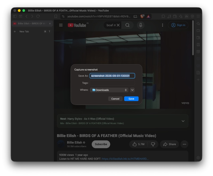Click the YouTube URL in address bar
213x176 pixels.
tap(99, 16)
